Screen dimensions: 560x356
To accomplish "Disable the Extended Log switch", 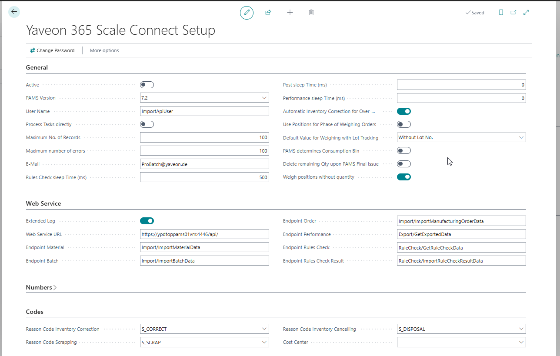I will pyautogui.click(x=147, y=221).
